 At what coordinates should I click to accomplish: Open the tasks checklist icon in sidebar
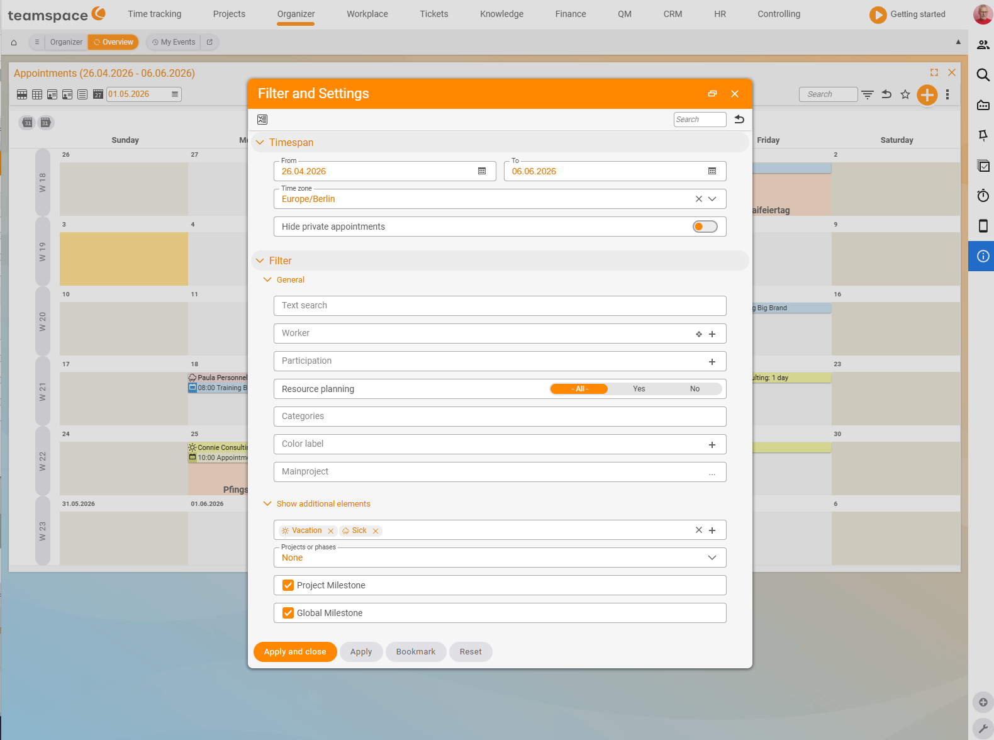point(983,165)
